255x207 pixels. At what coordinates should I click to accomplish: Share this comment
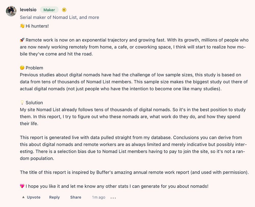click(x=76, y=197)
